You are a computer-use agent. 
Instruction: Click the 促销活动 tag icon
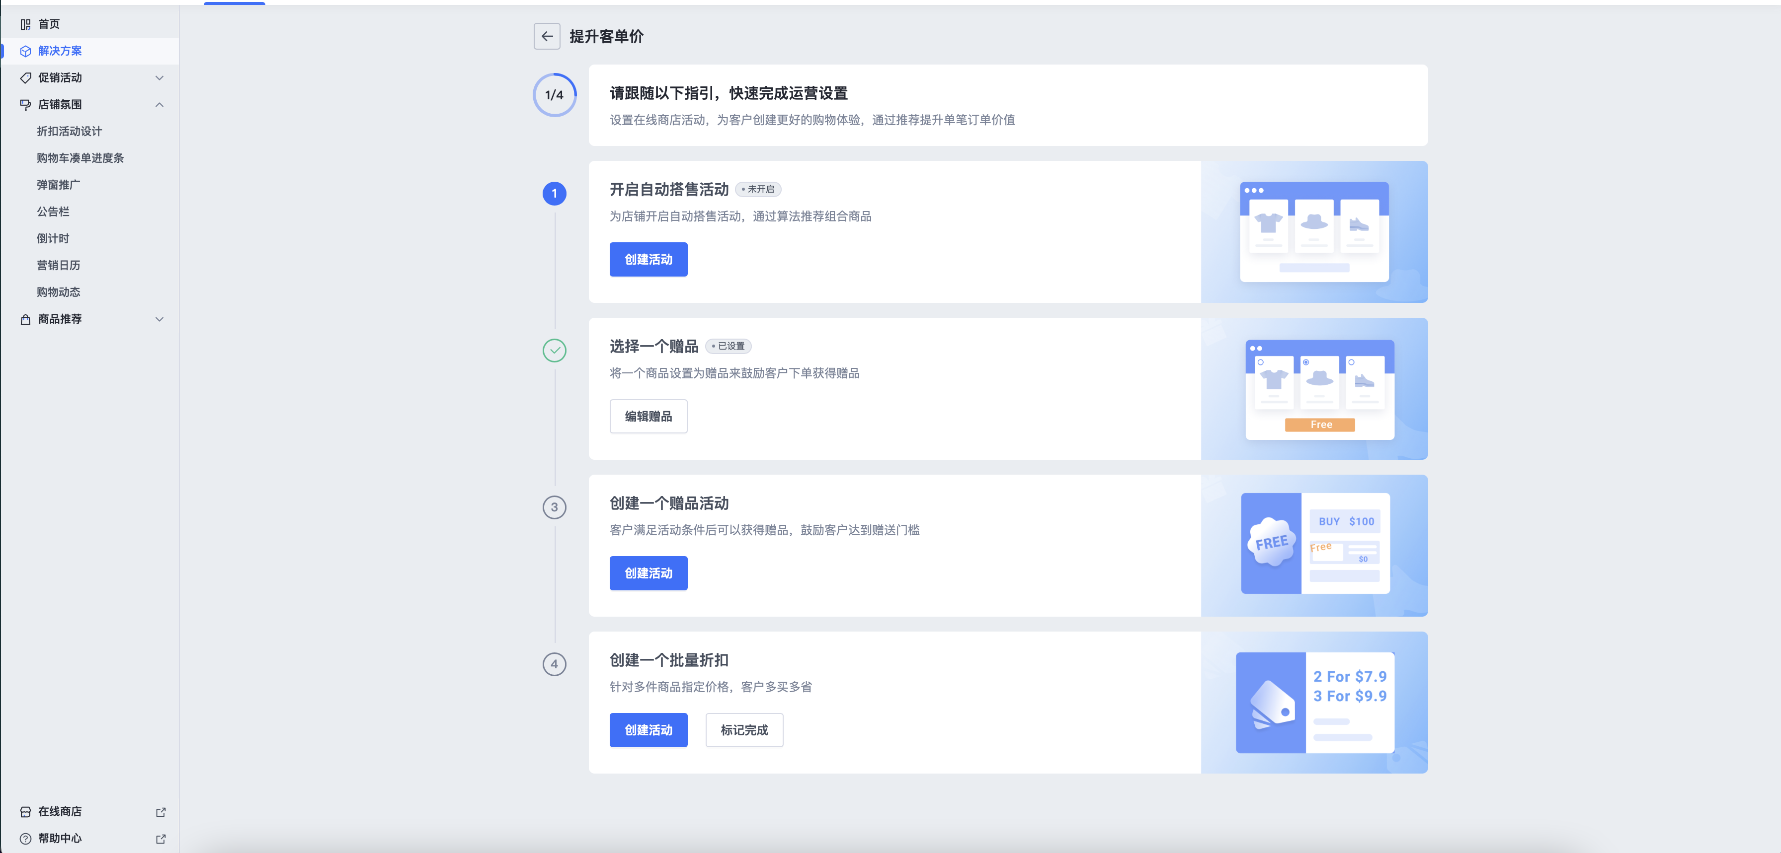25,77
